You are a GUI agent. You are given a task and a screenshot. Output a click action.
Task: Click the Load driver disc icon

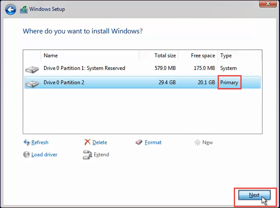pos(27,155)
